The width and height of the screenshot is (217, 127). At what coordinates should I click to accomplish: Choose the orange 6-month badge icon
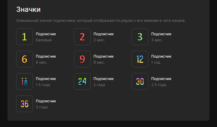point(25,59)
